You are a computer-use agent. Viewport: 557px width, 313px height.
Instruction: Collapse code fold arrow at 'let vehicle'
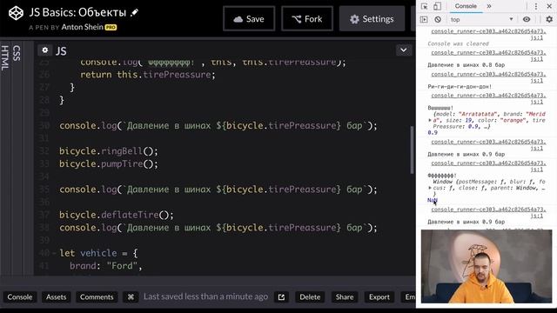coord(54,253)
